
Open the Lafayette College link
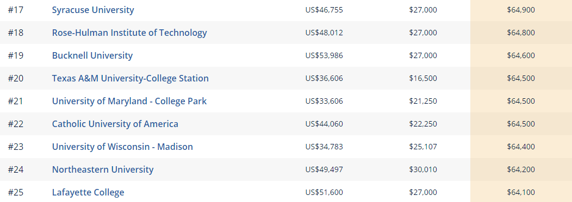coord(88,192)
